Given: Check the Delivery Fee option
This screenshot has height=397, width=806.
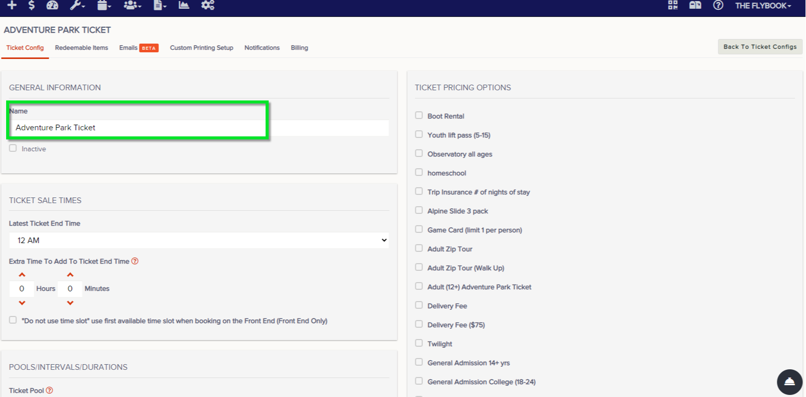Looking at the screenshot, I should pos(419,305).
